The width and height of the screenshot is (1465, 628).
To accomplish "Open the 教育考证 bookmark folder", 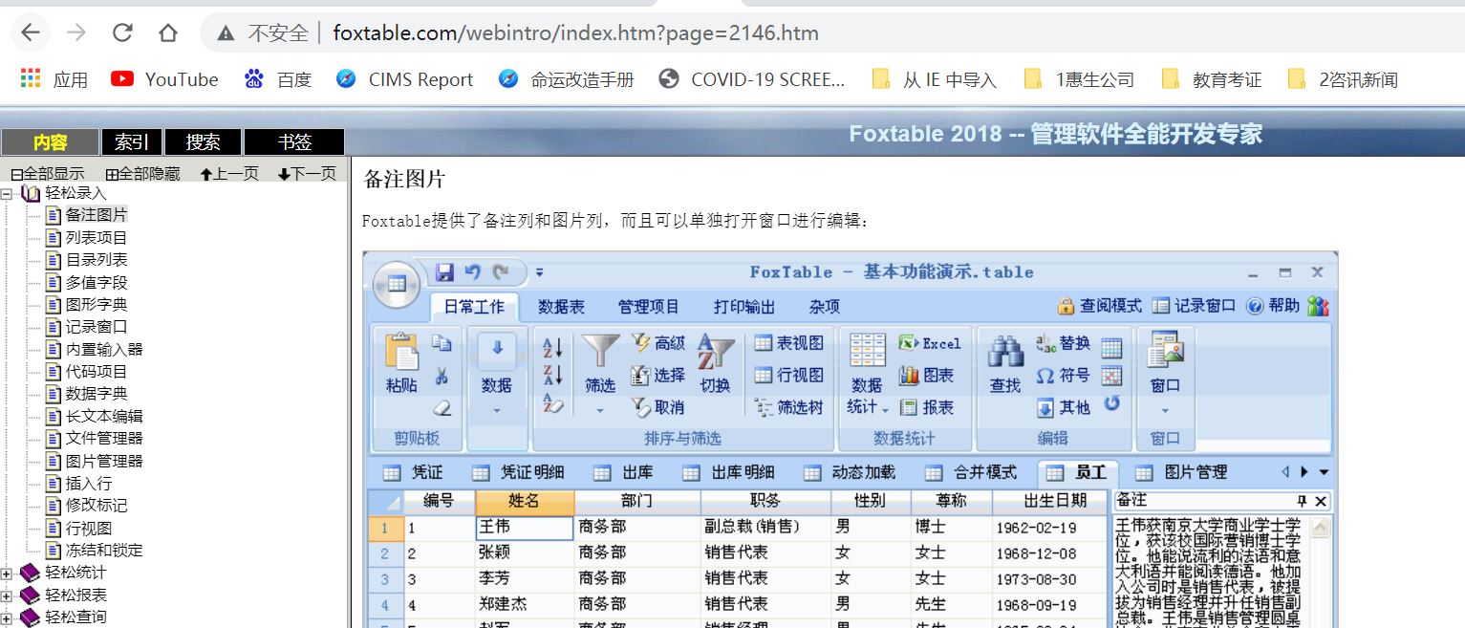I will click(x=1211, y=79).
